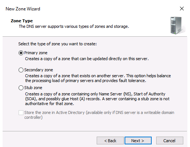Image resolution: width=190 pixels, height=147 pixels.
Task: Choose the Secondary zone radio option
Action: pos(21,70)
